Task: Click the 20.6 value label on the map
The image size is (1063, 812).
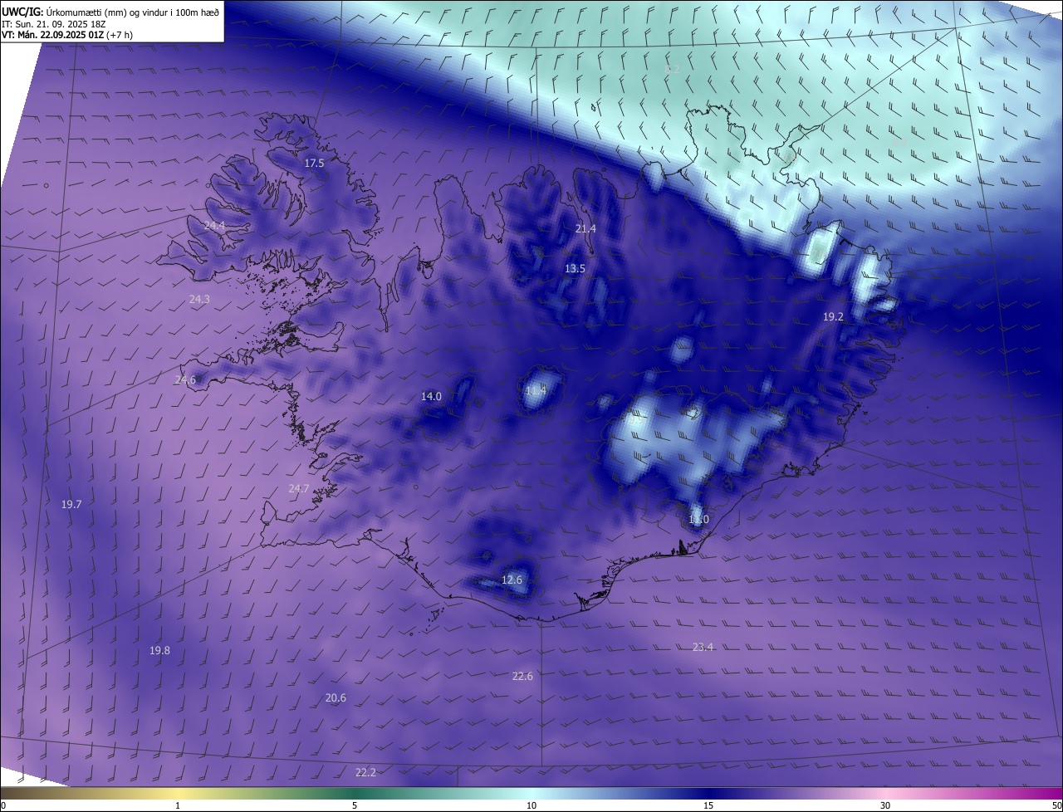Action: point(336,698)
